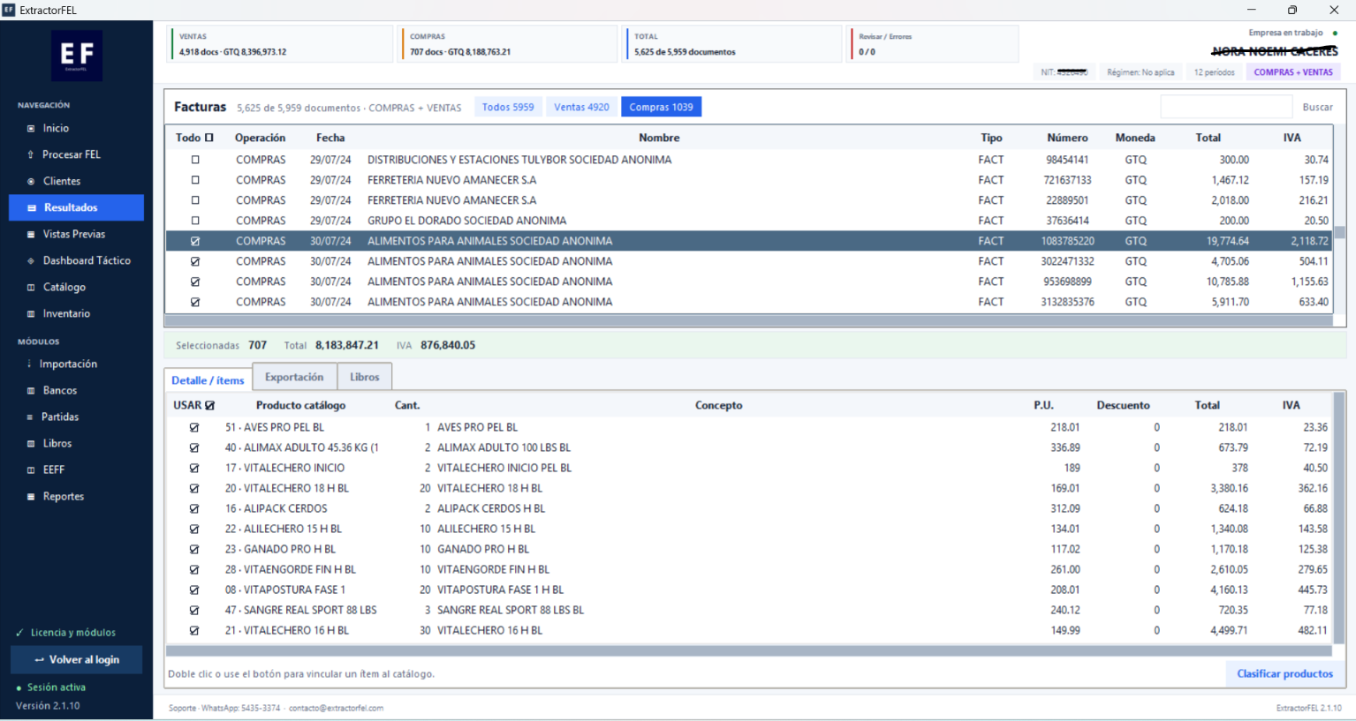Click the Nombre column header
The height and width of the screenshot is (721, 1356).
pos(659,138)
